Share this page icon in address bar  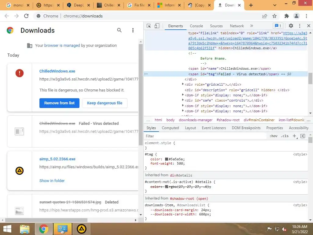point(265,16)
